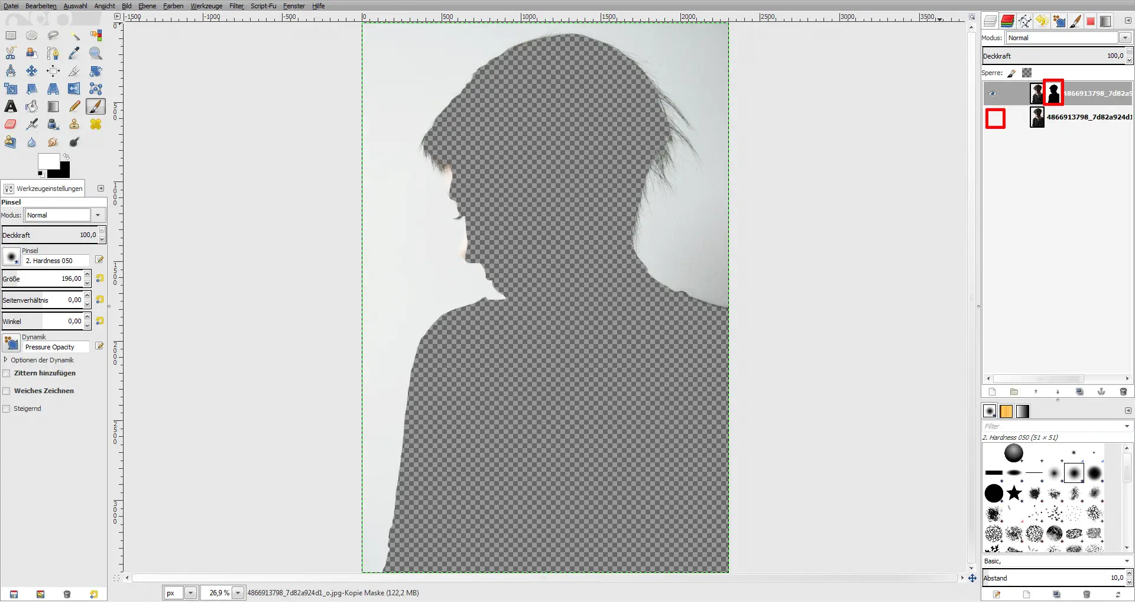1135x603 pixels.
Task: Choose the Bucket Fill tool
Action: click(31, 106)
